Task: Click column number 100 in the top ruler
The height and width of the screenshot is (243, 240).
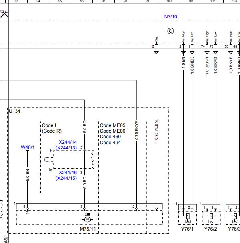Action: 169,1
